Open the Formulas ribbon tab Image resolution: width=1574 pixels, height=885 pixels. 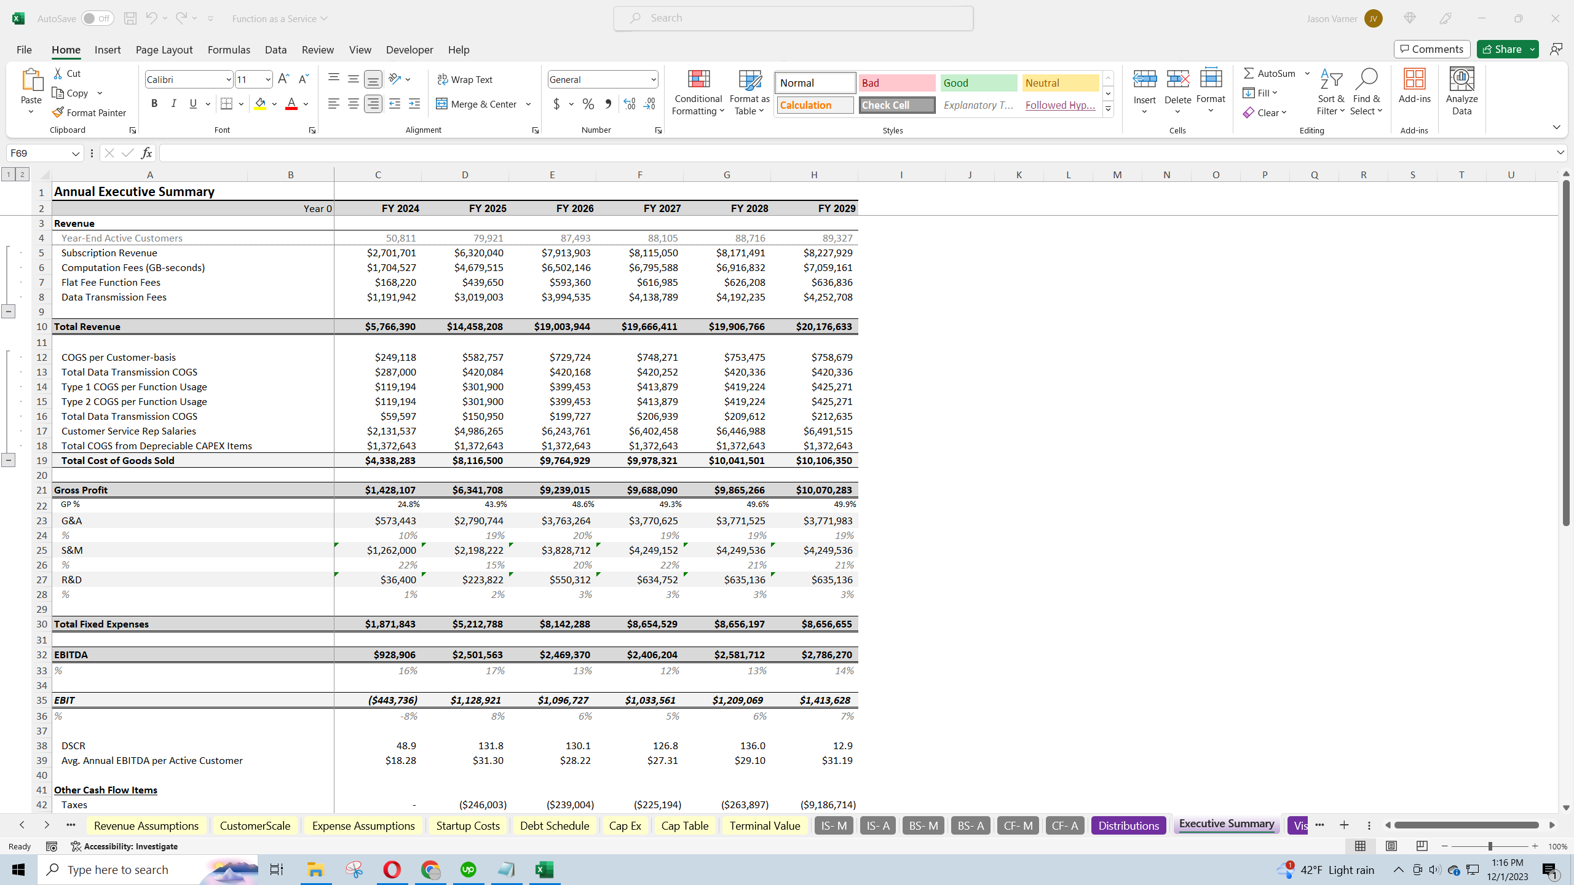point(229,49)
